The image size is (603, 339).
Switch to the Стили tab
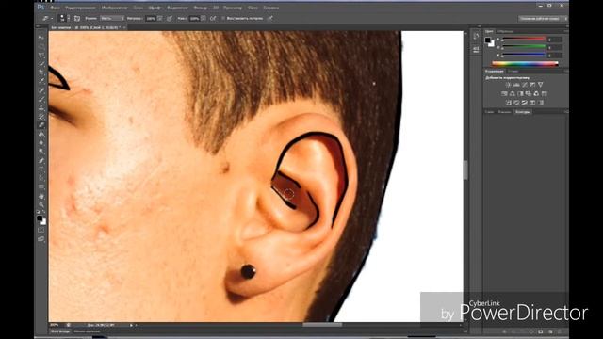tap(513, 72)
